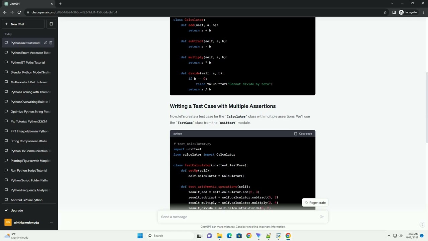Collapse the sidebar panel icon
This screenshot has width=428, height=241.
point(51,24)
